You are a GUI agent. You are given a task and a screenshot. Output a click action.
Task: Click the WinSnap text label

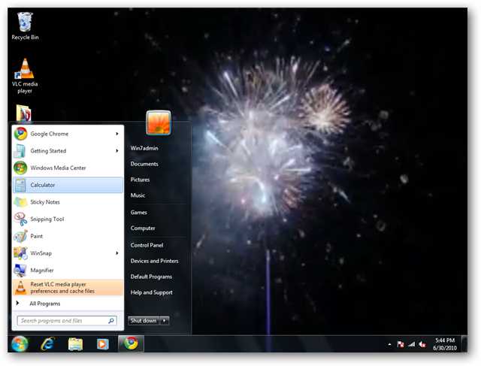41,253
